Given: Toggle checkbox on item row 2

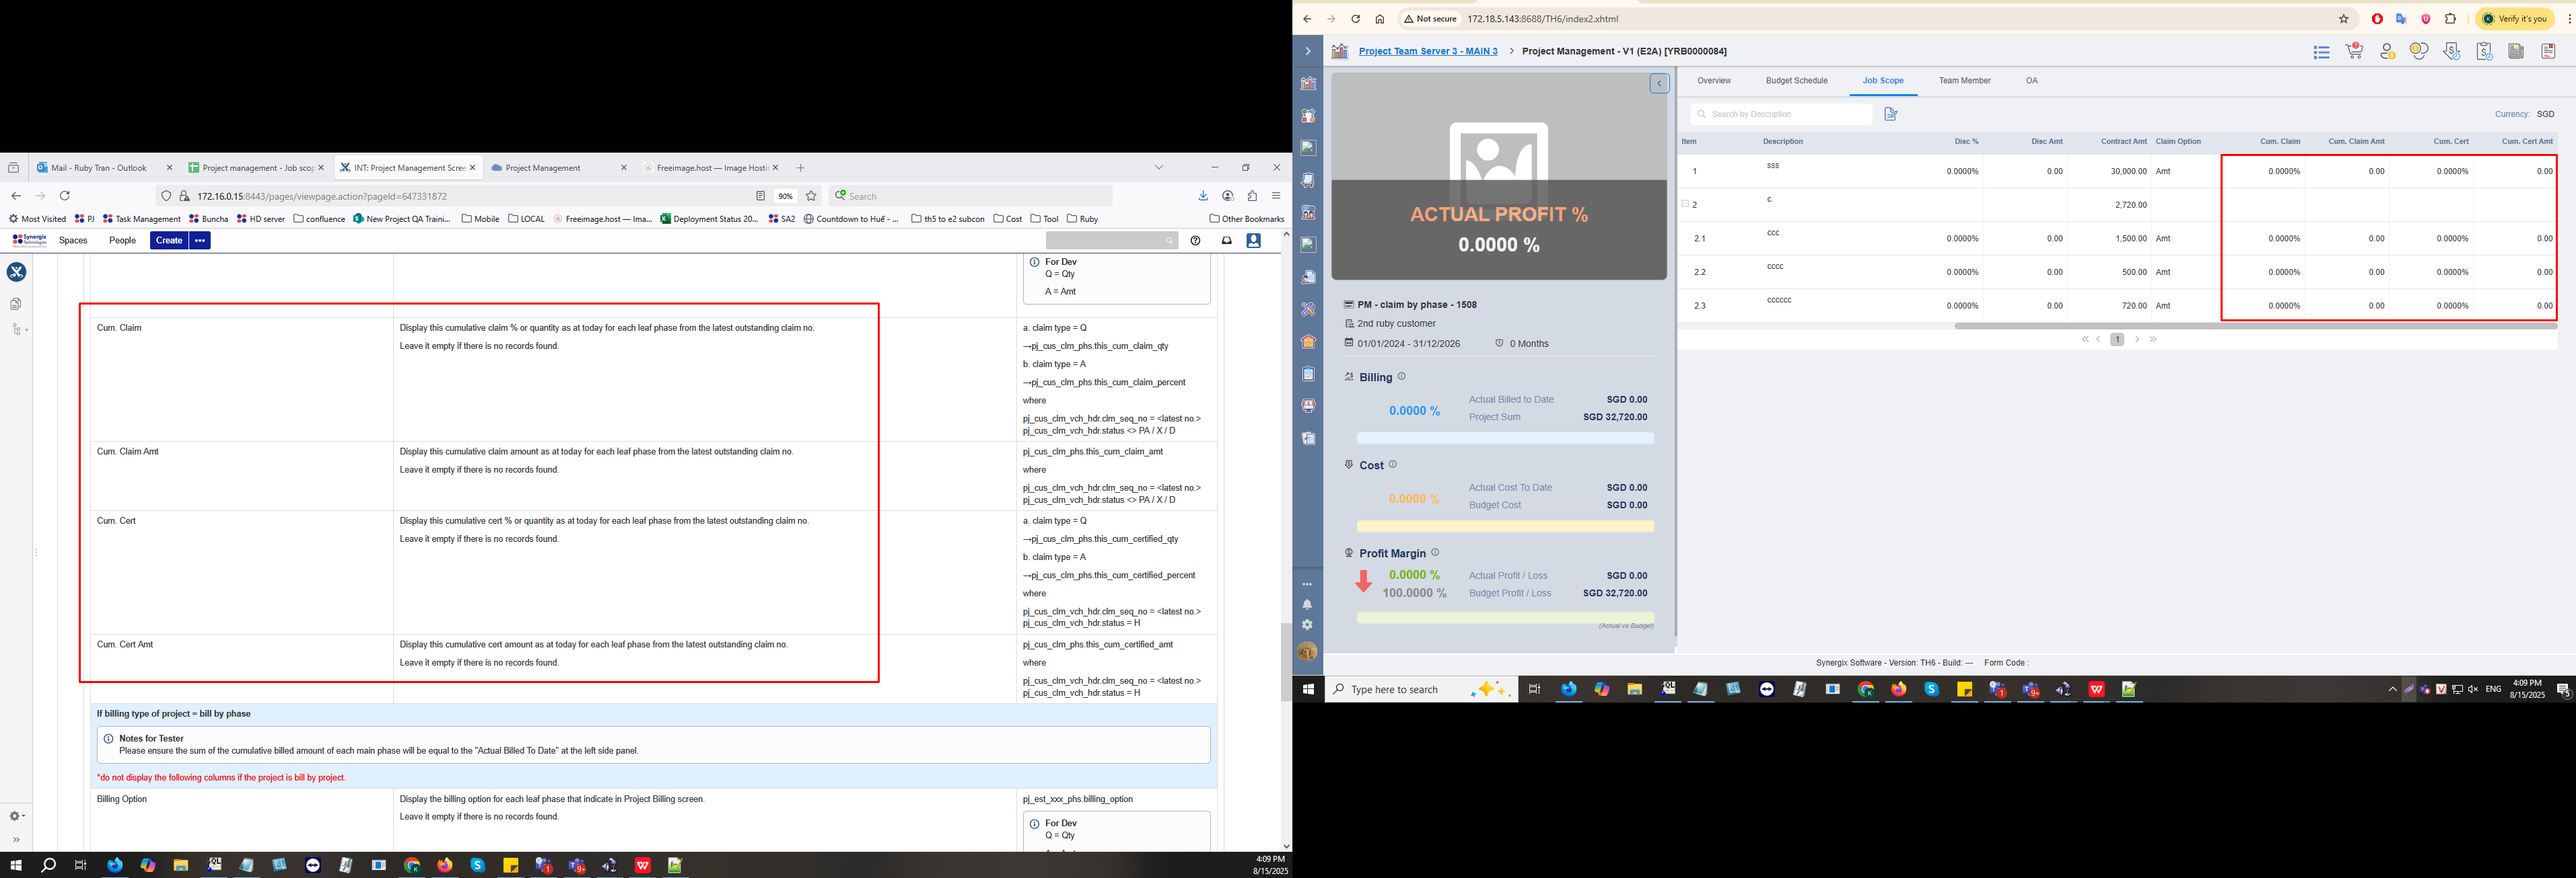Looking at the screenshot, I should coord(1685,204).
